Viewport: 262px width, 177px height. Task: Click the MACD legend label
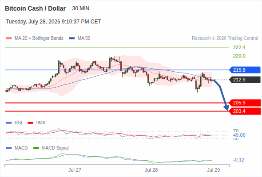(x=21, y=148)
